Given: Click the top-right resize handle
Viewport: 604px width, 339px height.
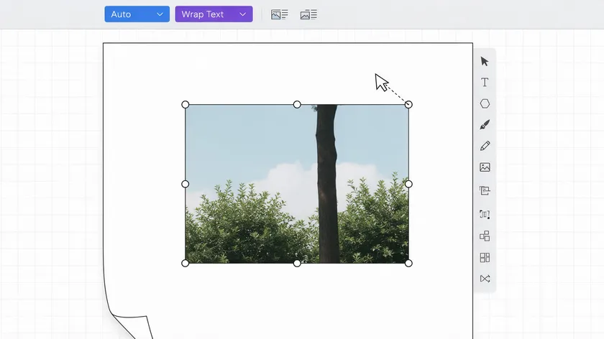Looking at the screenshot, I should [x=408, y=104].
